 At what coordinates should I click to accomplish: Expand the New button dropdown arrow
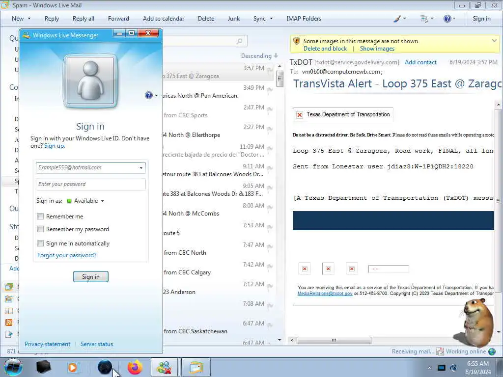[x=29, y=19]
